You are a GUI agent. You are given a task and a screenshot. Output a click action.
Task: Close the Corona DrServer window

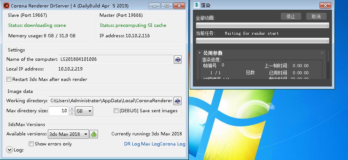(179, 6)
